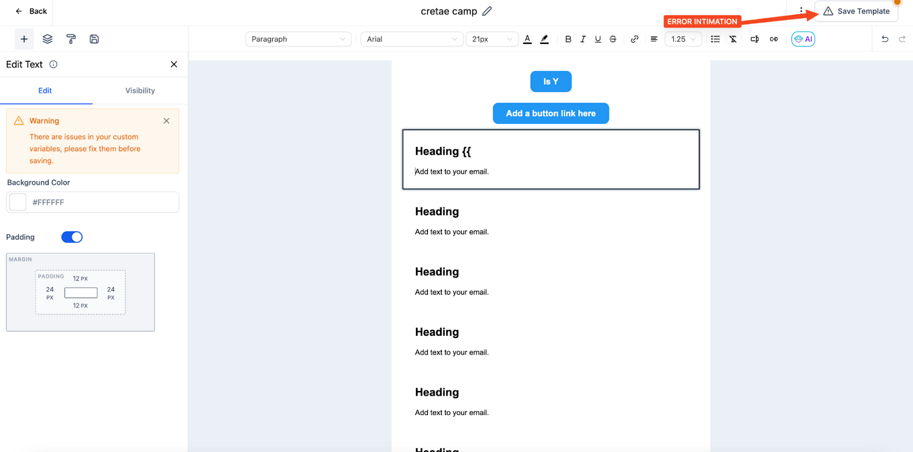Open the background color swatch

(18, 202)
